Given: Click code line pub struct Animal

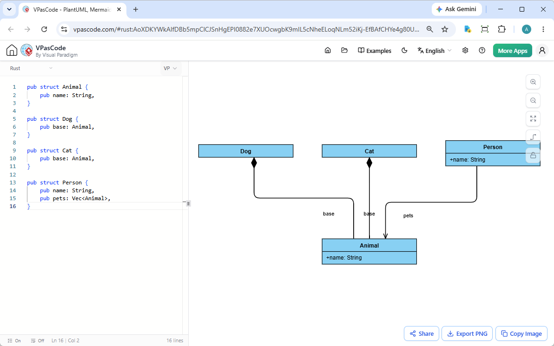Looking at the screenshot, I should [x=58, y=87].
